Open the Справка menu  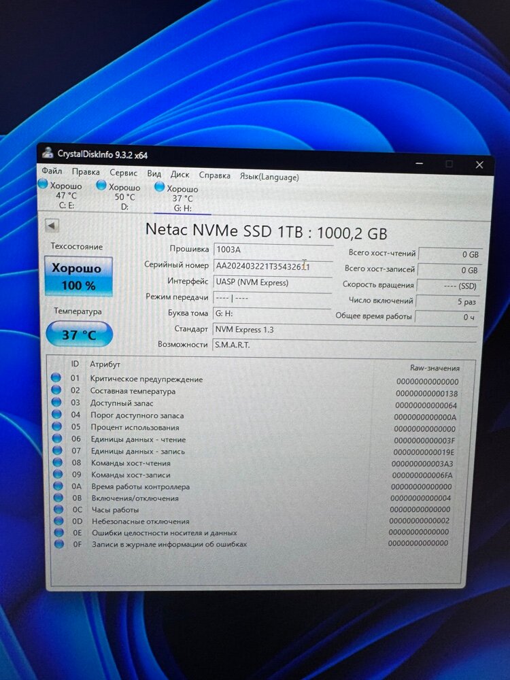point(214,175)
